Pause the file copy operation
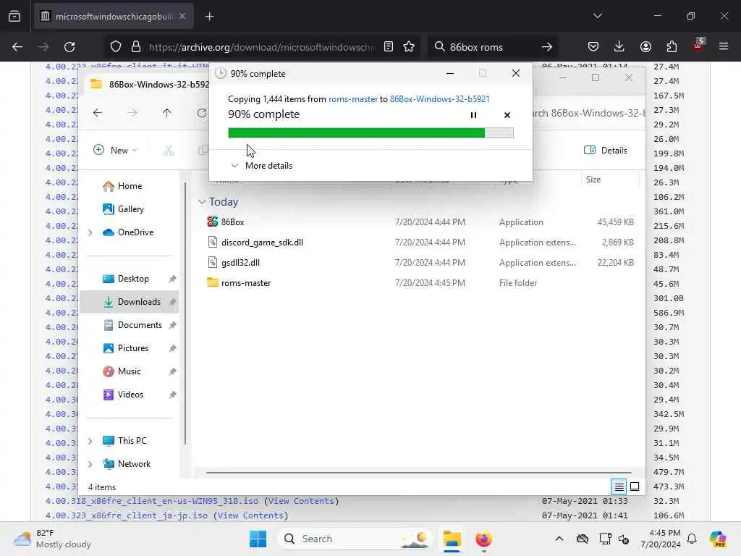 pos(473,115)
